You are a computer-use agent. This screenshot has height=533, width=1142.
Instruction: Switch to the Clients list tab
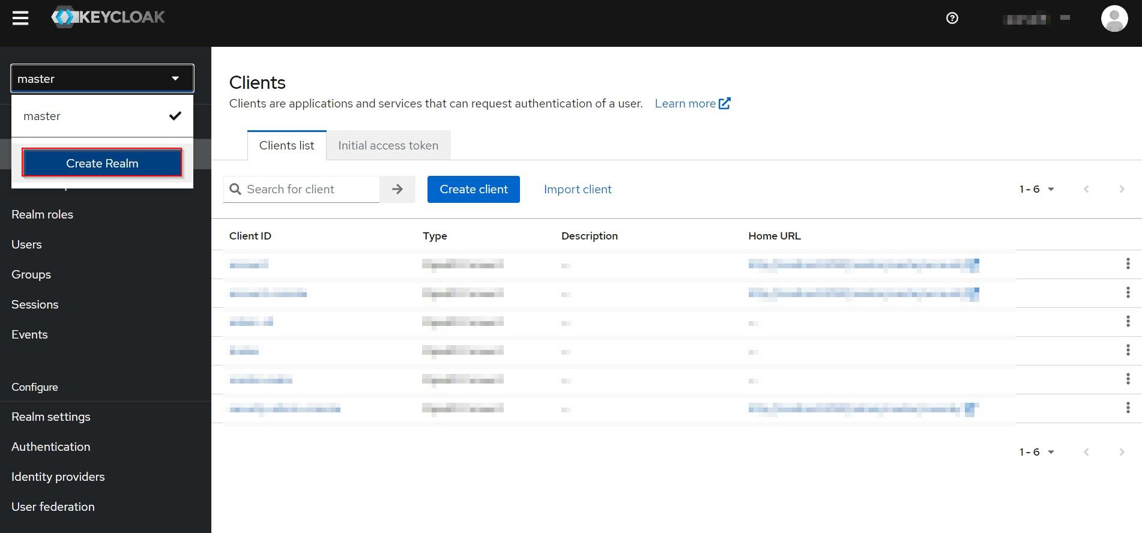coord(286,145)
